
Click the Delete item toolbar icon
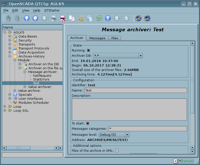click(x=63, y=18)
